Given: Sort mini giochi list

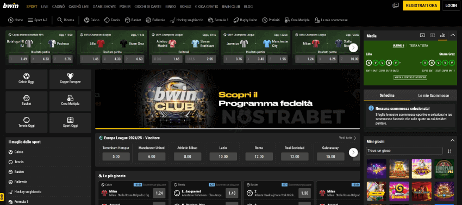Looking at the screenshot, I should click(449, 151).
